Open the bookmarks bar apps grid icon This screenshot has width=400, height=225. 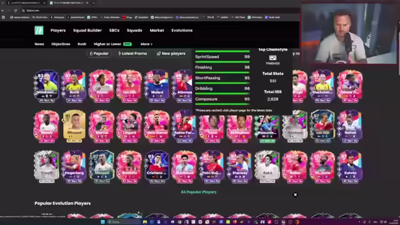click(x=3, y=17)
